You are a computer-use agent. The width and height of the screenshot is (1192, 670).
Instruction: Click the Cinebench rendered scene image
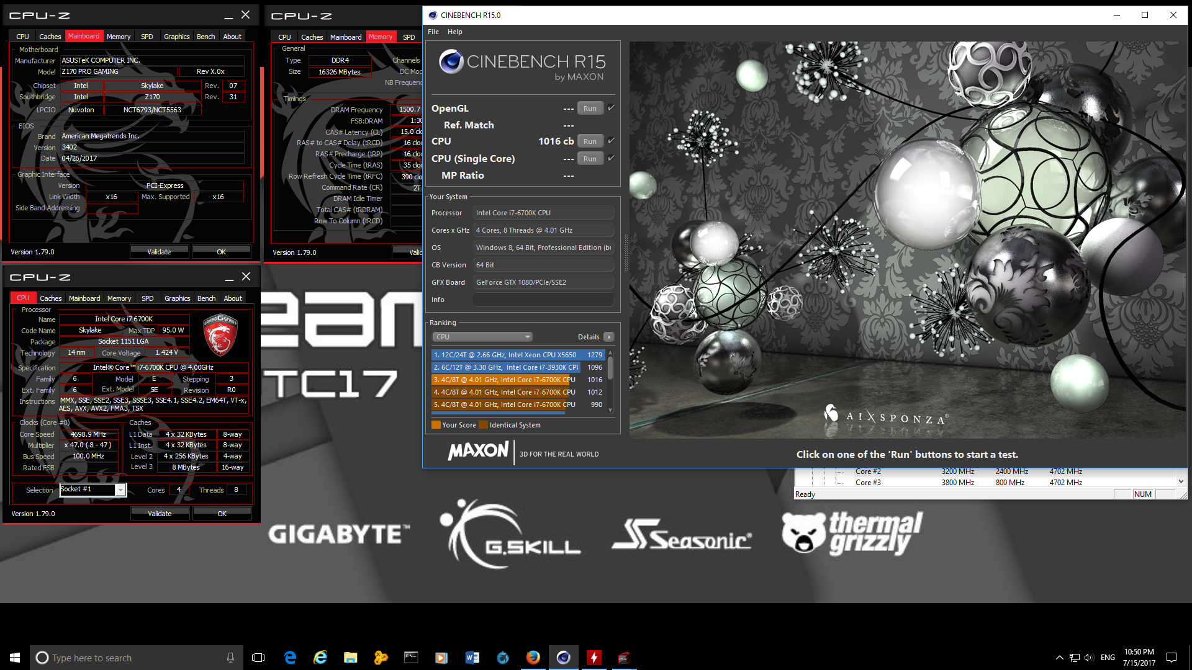pyautogui.click(x=906, y=241)
